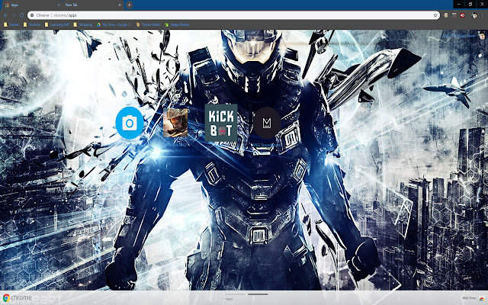Open the Chrome profile avatar in the toolbar

click(474, 15)
